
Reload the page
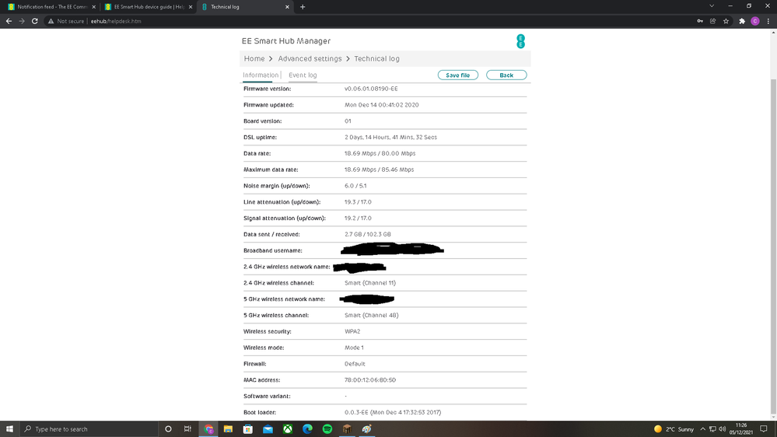(x=35, y=21)
